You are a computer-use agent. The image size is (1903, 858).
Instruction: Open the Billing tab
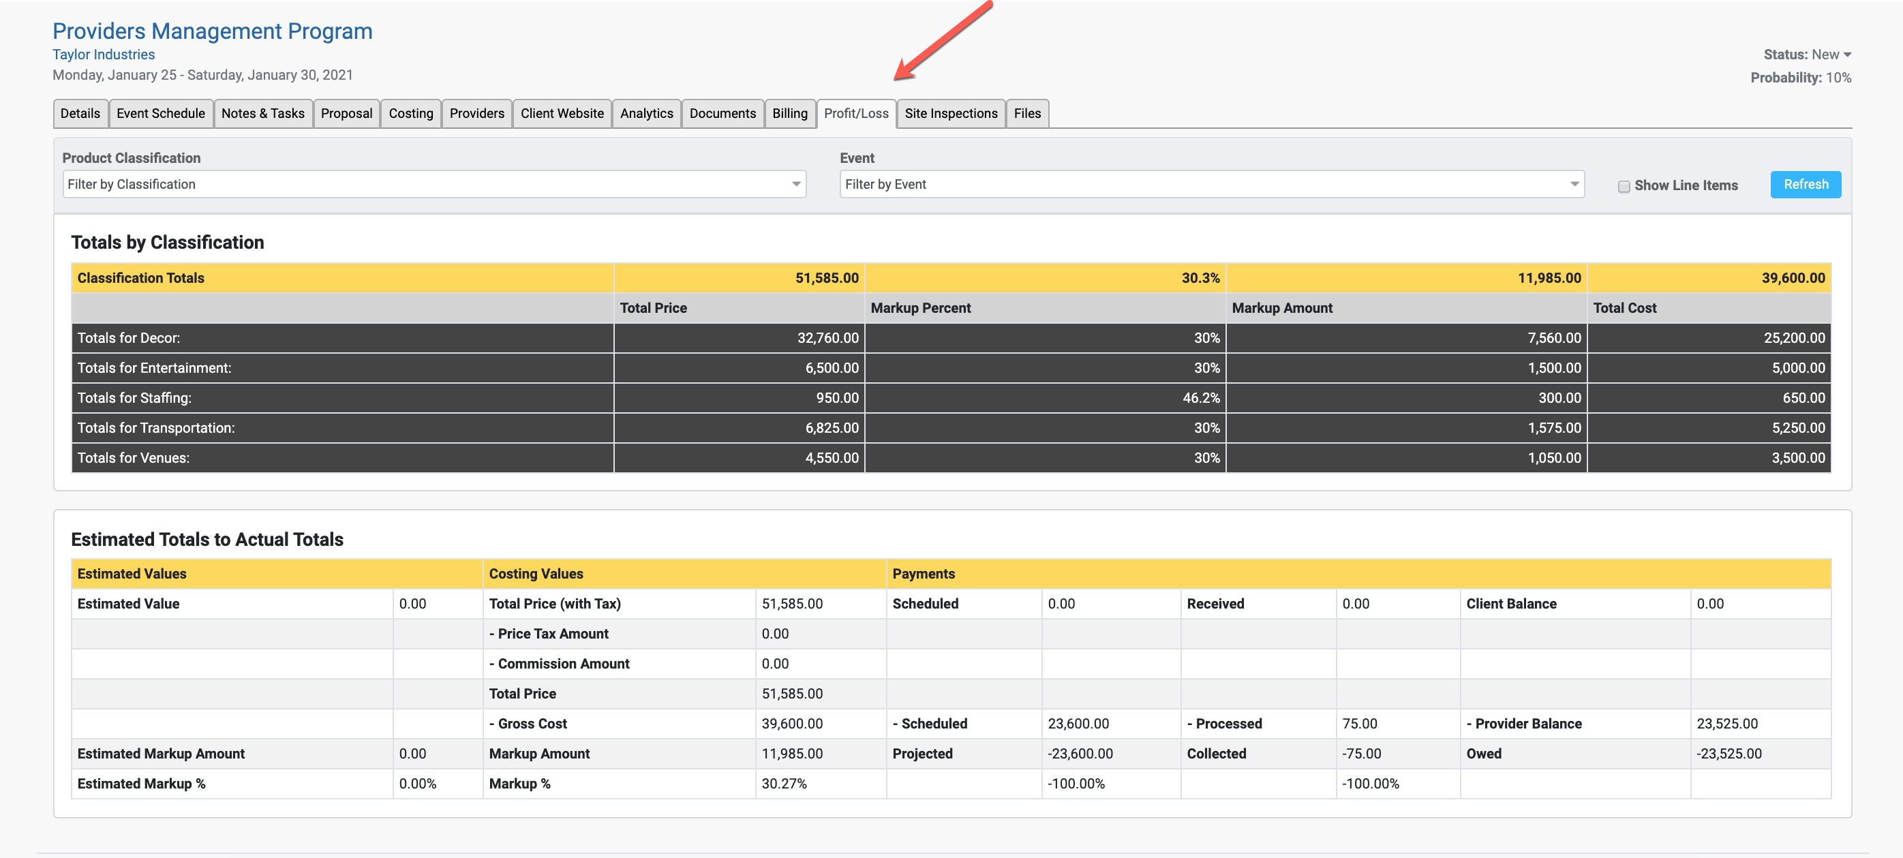tap(790, 114)
